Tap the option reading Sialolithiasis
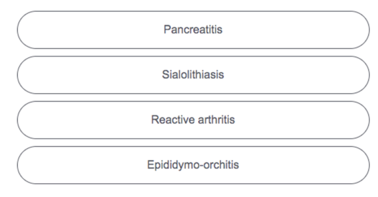The width and height of the screenshot is (378, 197). (193, 75)
